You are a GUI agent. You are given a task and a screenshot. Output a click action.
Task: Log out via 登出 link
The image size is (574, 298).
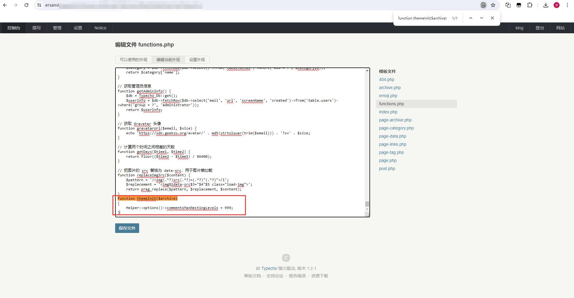(x=540, y=28)
